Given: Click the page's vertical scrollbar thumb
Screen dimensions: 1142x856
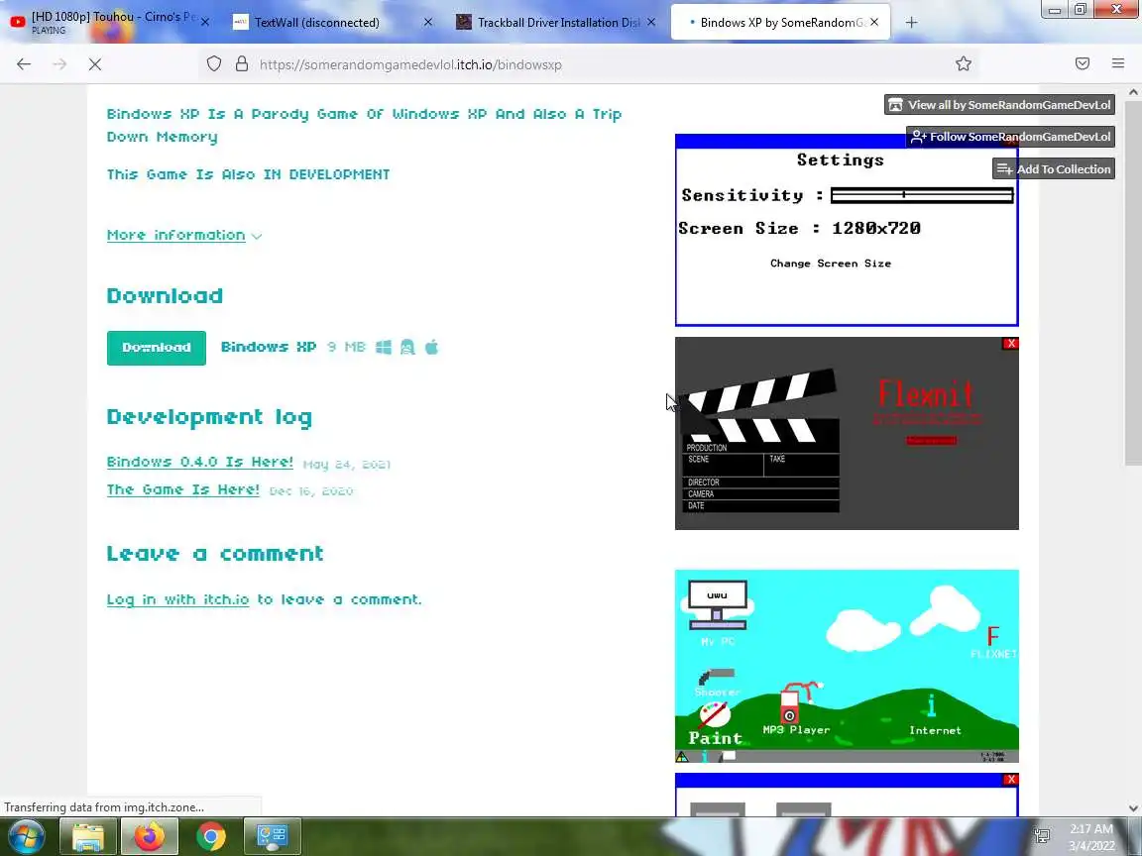Looking at the screenshot, I should (x=1133, y=282).
